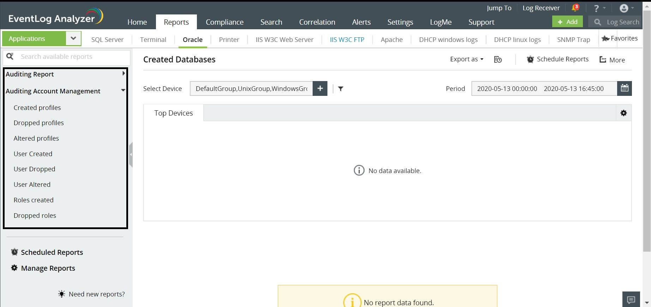Image resolution: width=651 pixels, height=307 pixels.
Task: Collapse the left reports sidebar handle
Action: click(x=131, y=154)
